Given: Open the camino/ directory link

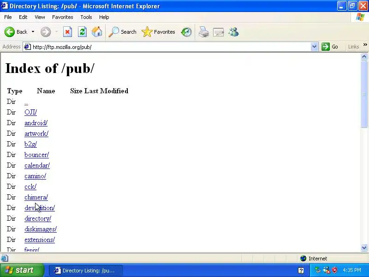Looking at the screenshot, I should (x=36, y=176).
